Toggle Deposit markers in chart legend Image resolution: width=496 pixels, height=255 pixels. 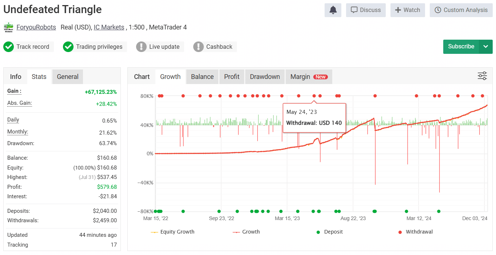(330, 232)
